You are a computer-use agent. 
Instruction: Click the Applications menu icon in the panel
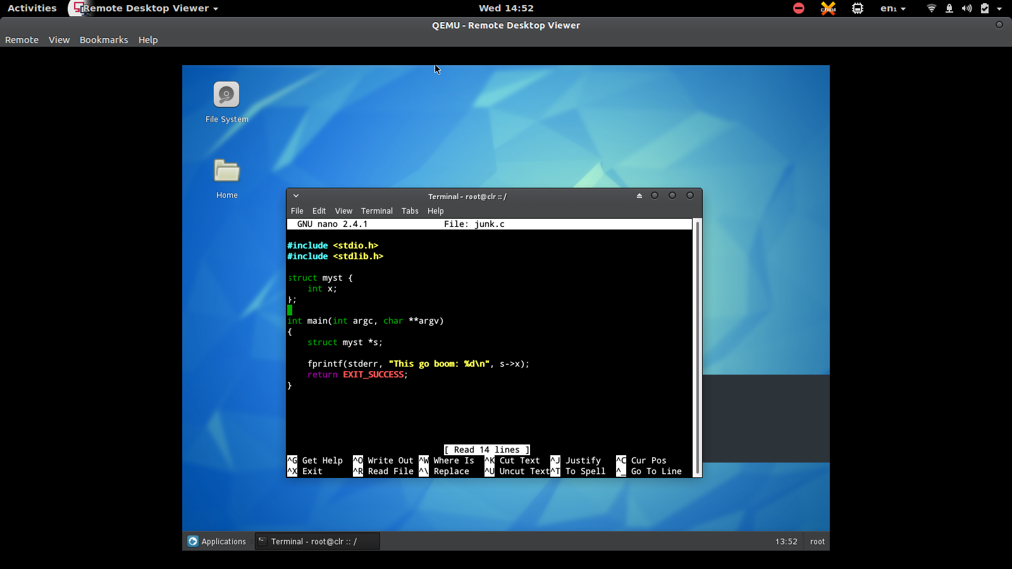[193, 541]
